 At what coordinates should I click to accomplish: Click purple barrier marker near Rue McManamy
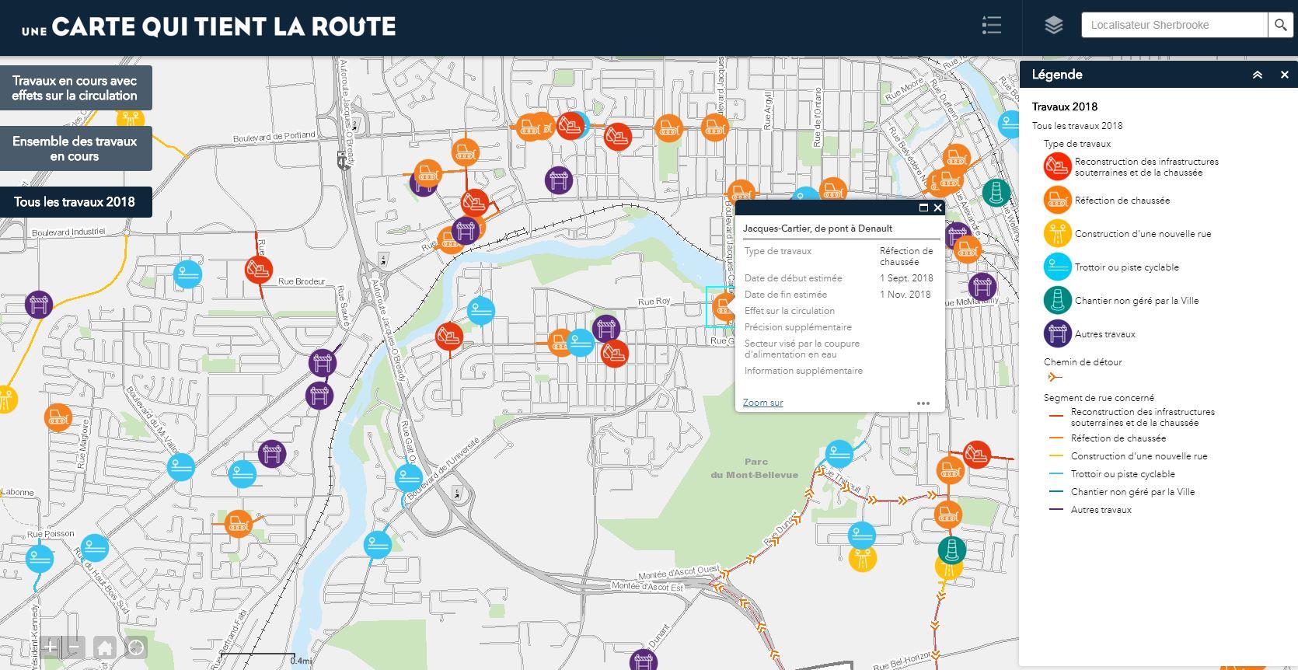click(x=982, y=286)
